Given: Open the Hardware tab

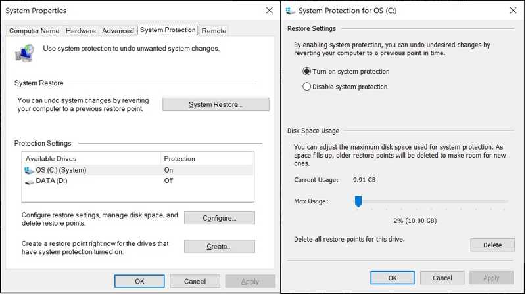Looking at the screenshot, I should (81, 31).
